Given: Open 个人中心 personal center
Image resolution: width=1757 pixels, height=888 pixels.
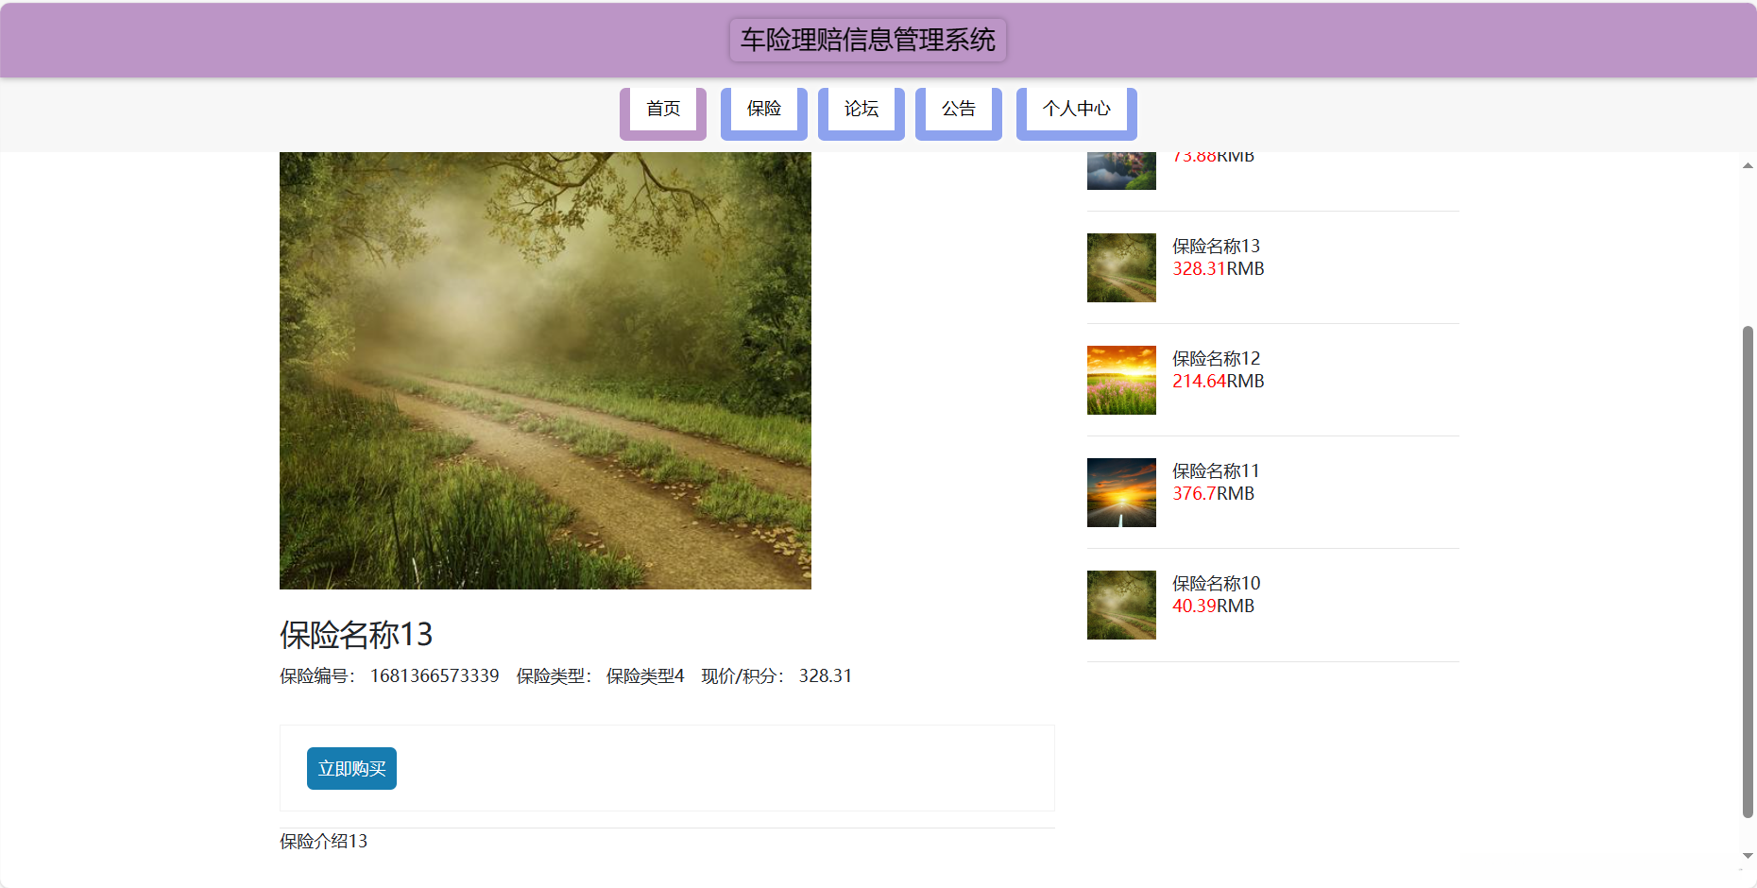Looking at the screenshot, I should pos(1076,109).
